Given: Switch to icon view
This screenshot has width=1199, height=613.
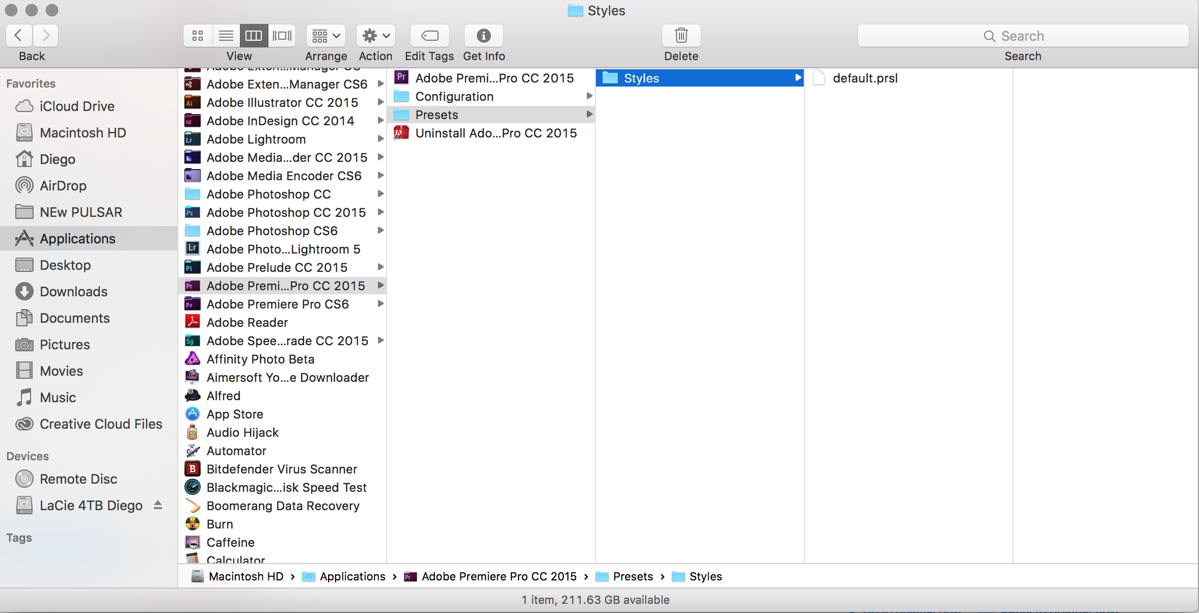Looking at the screenshot, I should click(198, 36).
